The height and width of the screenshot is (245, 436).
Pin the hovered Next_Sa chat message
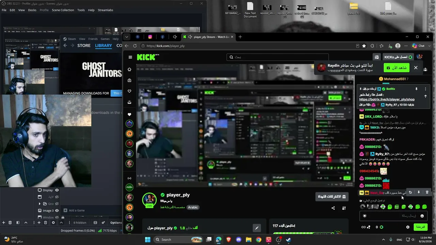point(419,192)
